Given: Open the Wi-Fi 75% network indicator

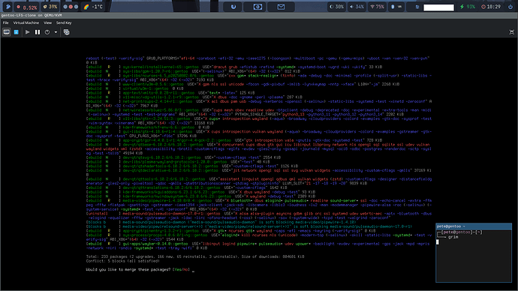Looking at the screenshot, I should (x=378, y=7).
